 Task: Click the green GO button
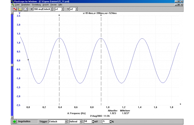14,122
